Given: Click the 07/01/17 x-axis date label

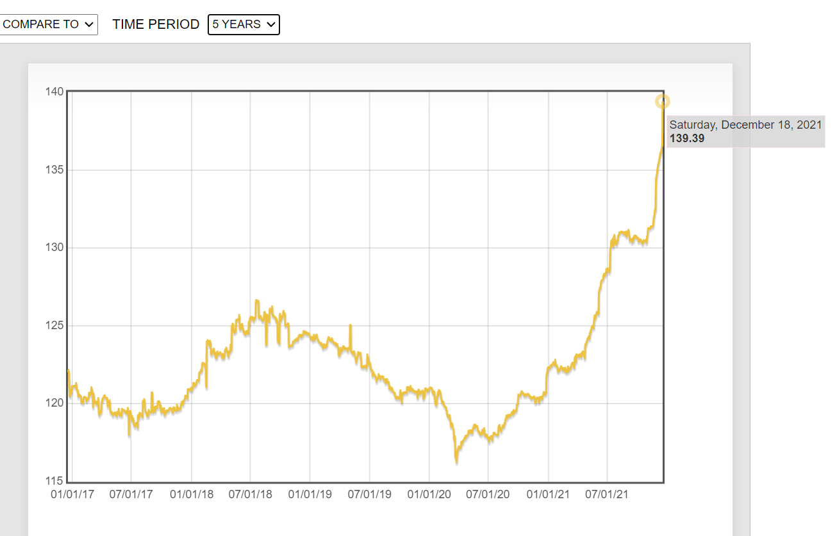Looking at the screenshot, I should [131, 495].
